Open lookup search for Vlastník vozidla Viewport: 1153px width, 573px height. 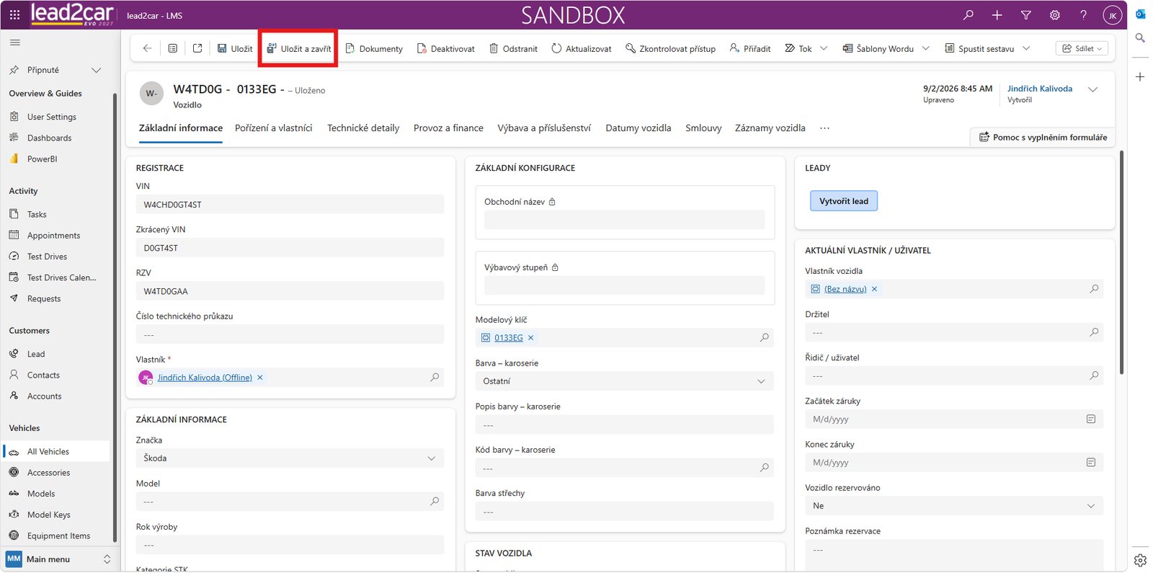pyautogui.click(x=1094, y=289)
